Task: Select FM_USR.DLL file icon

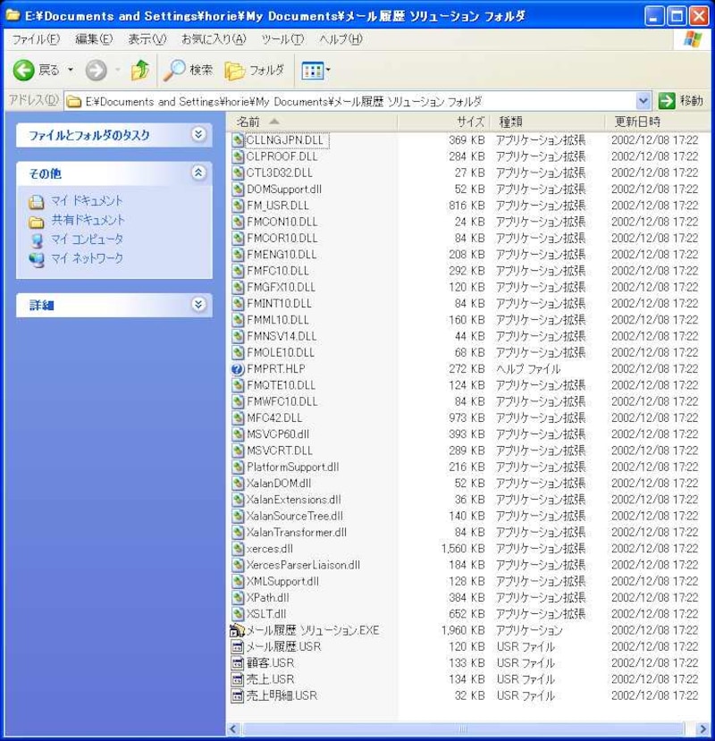Action: point(238,206)
